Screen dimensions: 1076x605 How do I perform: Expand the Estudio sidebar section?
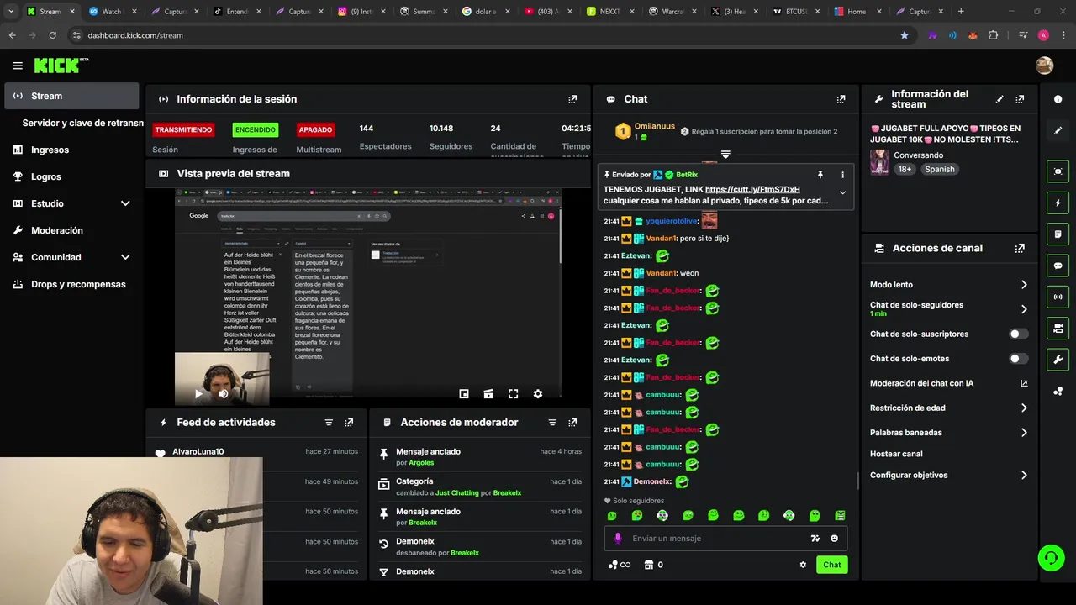tap(125, 203)
